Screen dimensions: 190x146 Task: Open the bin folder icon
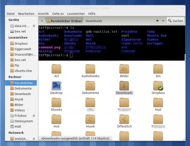tap(158, 69)
